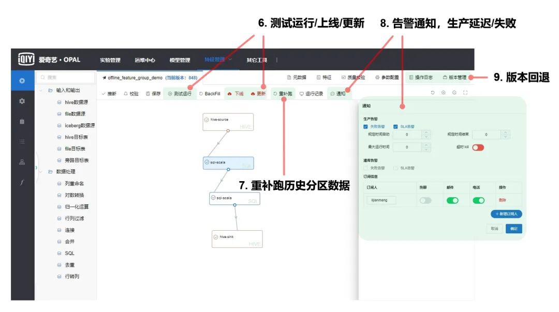Click the 保存 save toolbar item
Screen dimensions: 559x312
153,94
